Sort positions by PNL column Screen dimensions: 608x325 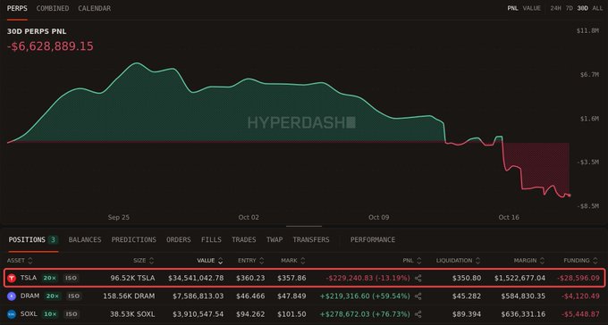pos(412,261)
